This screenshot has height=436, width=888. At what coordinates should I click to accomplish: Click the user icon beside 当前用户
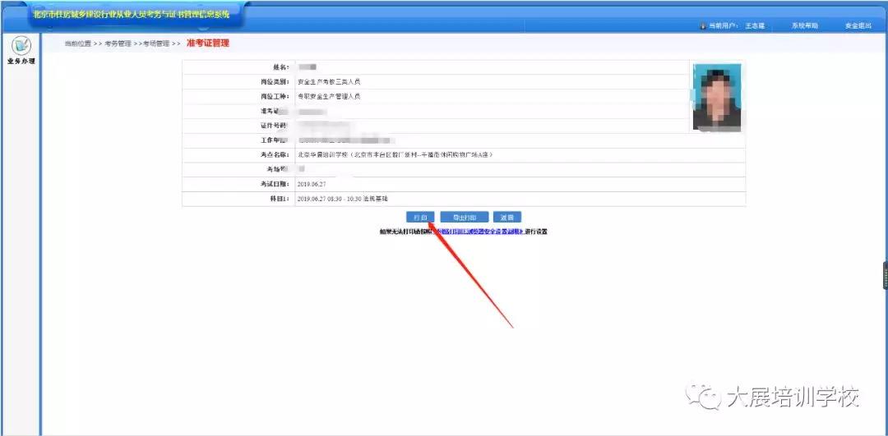tap(703, 26)
